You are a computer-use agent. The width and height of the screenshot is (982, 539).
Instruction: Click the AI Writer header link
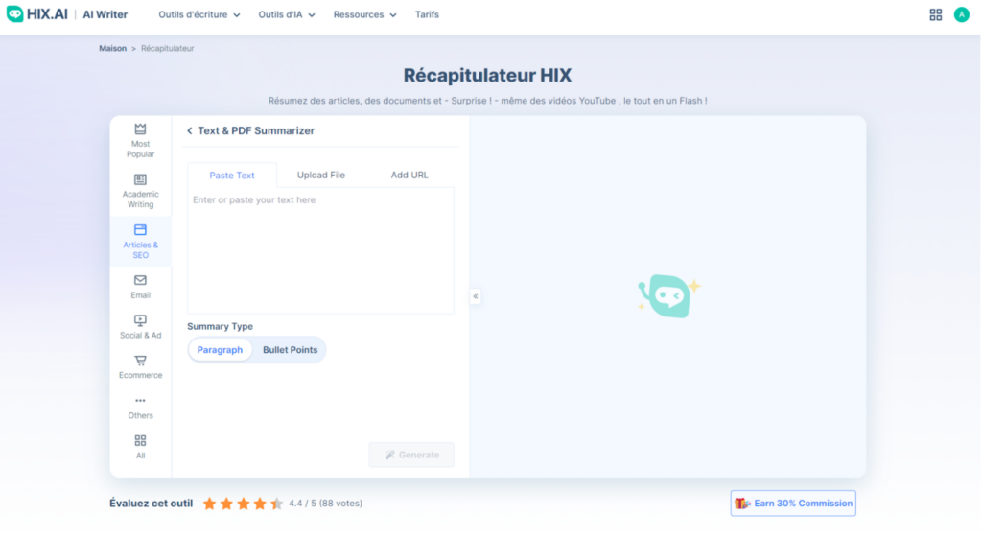105,14
